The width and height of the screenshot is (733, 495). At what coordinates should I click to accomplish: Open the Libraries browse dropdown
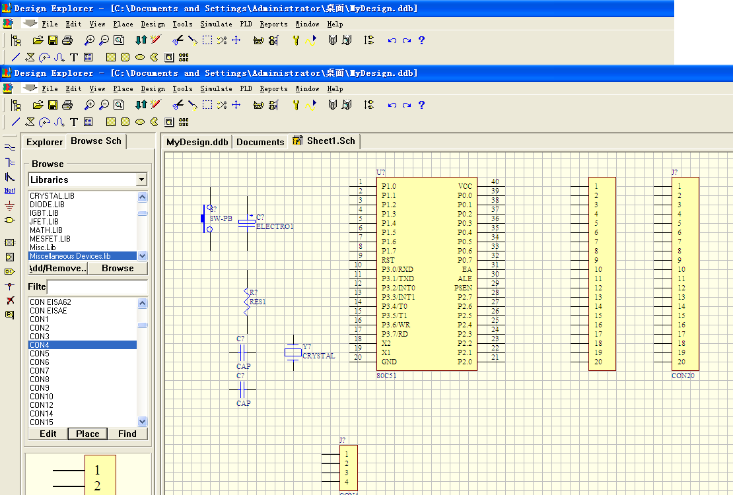coord(141,180)
